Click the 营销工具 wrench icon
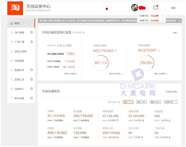 tap(12, 79)
